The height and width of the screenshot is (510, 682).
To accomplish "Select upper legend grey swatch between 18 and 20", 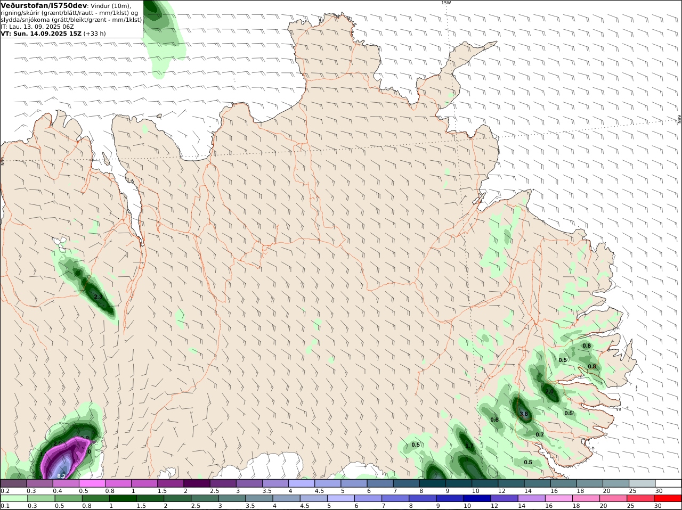I will [590, 483].
